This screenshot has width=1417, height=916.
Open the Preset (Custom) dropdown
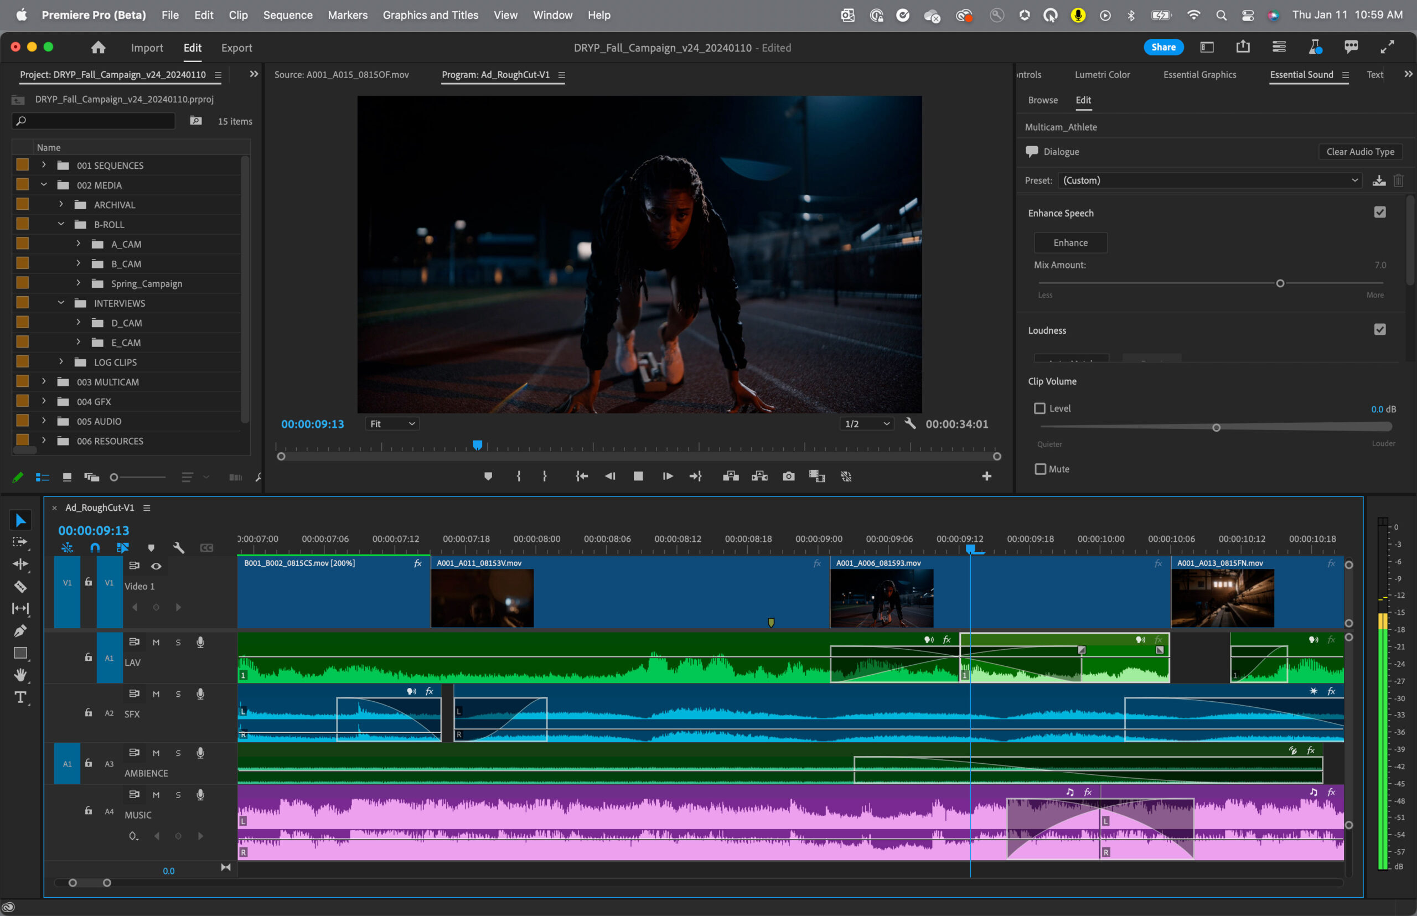[1209, 180]
